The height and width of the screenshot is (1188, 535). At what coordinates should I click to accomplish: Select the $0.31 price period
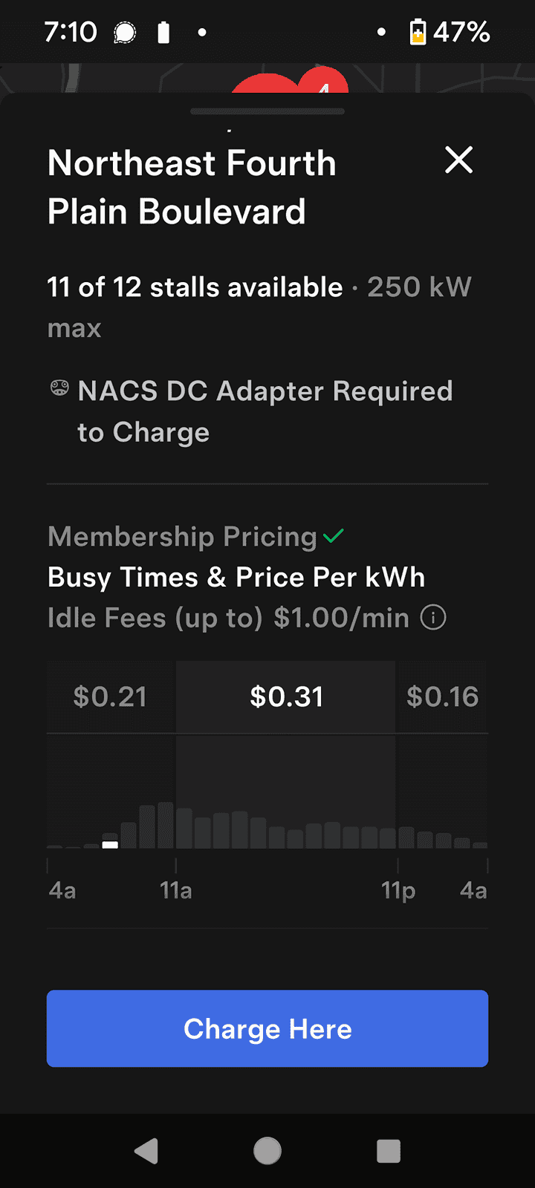(x=286, y=696)
